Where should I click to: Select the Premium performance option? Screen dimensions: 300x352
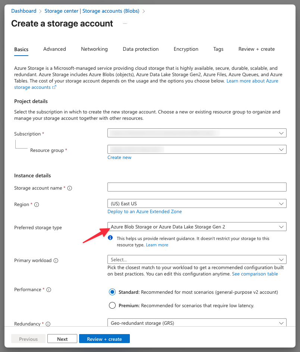point(112,306)
